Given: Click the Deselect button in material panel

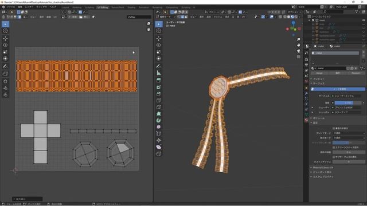Looking at the screenshot, I should coord(356,73).
